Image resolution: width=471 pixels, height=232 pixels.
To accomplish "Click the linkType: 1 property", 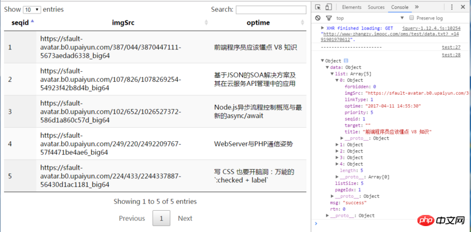I will click(359, 100).
